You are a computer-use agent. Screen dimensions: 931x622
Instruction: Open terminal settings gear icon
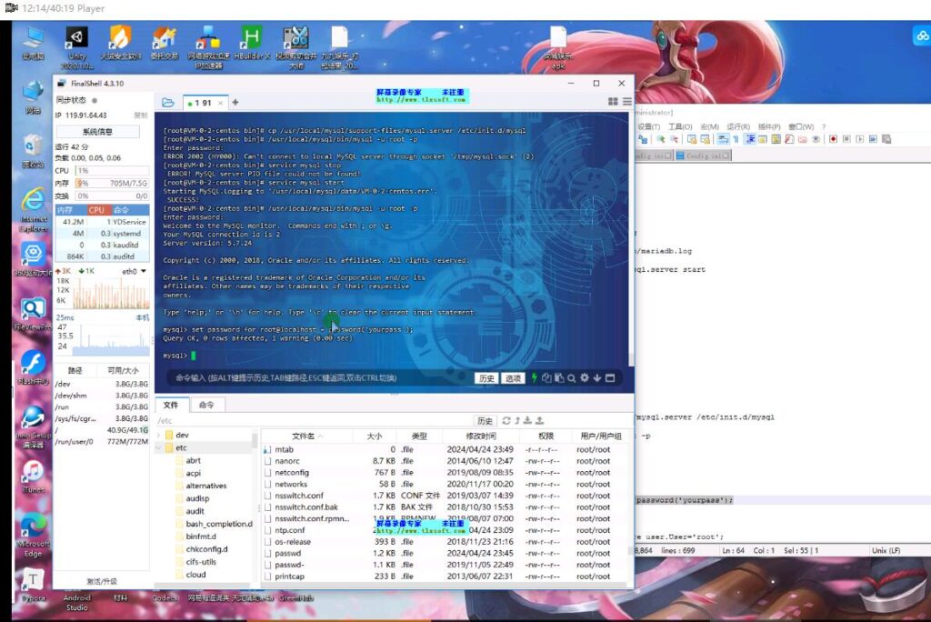[x=586, y=378]
